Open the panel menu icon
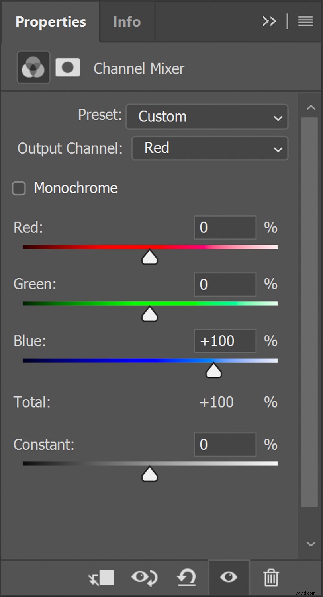Screen dimensions: 323x597 click(305, 21)
